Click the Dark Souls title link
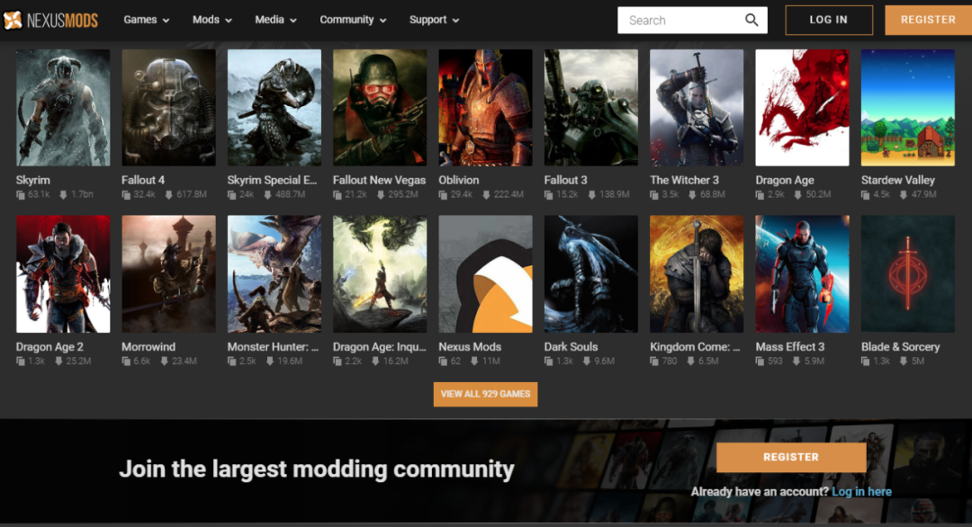 [x=571, y=347]
